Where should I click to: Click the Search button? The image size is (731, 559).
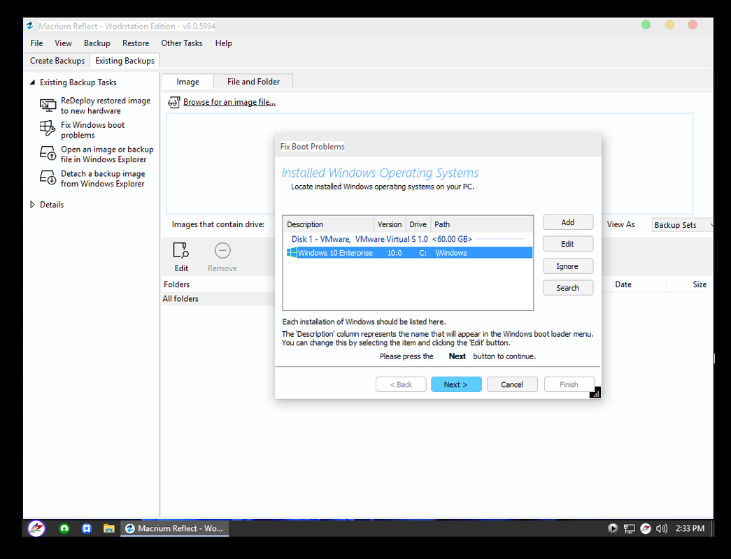coord(568,287)
